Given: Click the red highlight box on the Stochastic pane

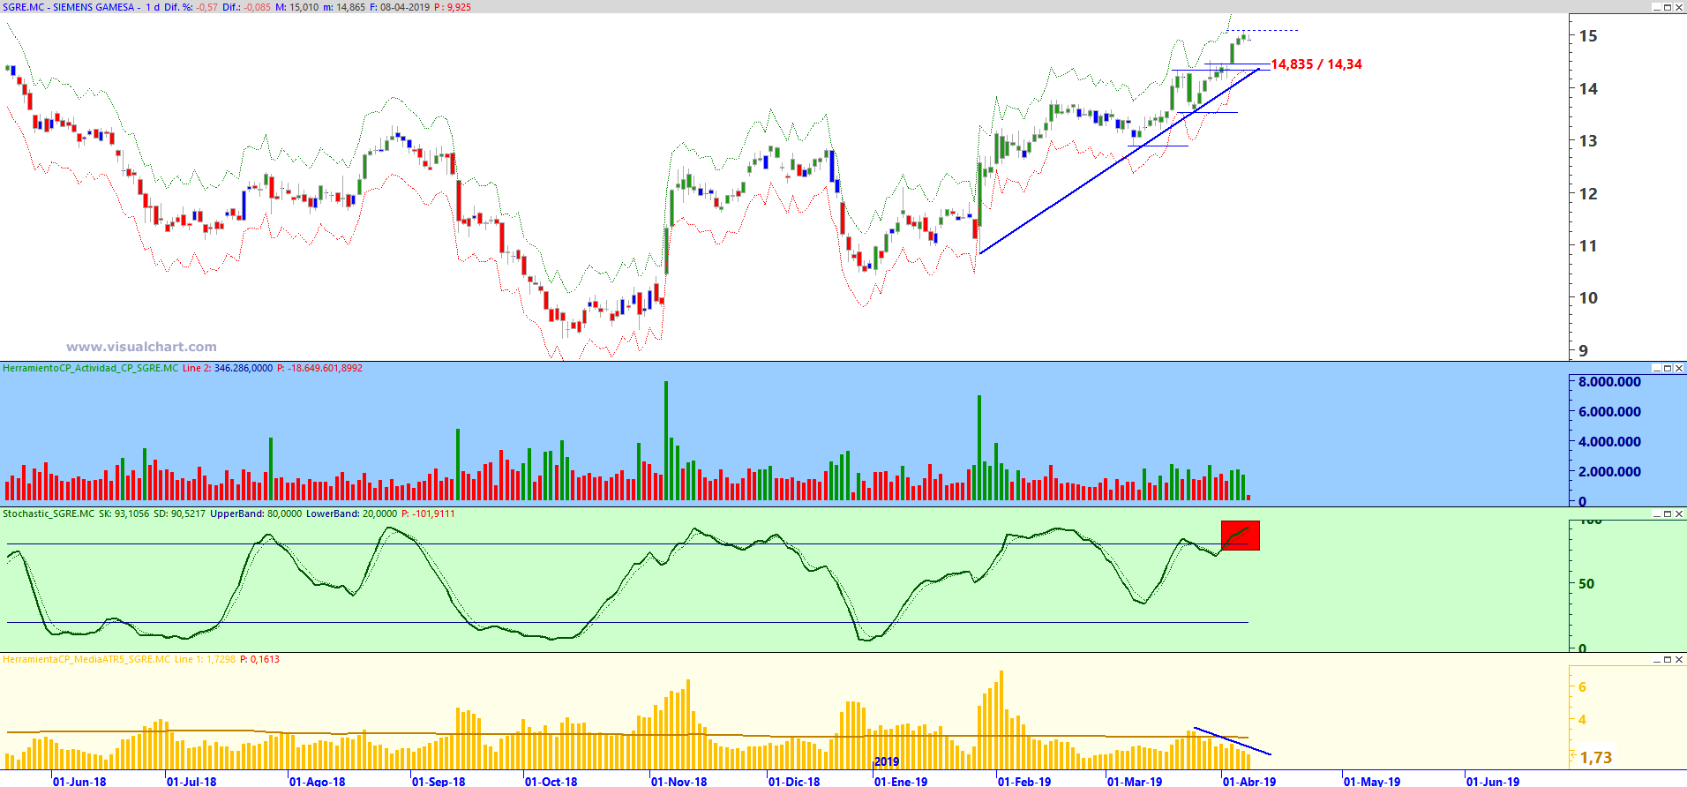Looking at the screenshot, I should [1241, 536].
